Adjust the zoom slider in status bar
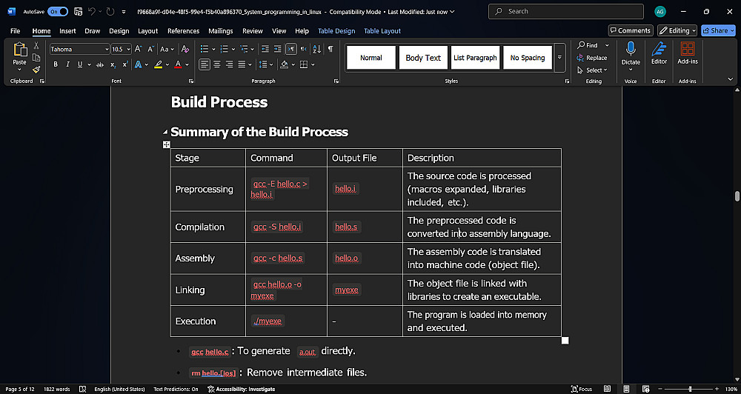 (690, 389)
